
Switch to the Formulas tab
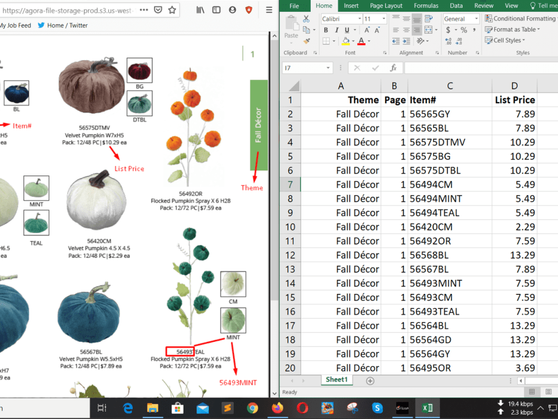[426, 6]
